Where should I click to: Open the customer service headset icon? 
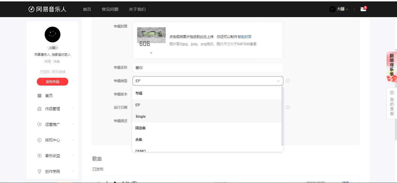(x=392, y=93)
